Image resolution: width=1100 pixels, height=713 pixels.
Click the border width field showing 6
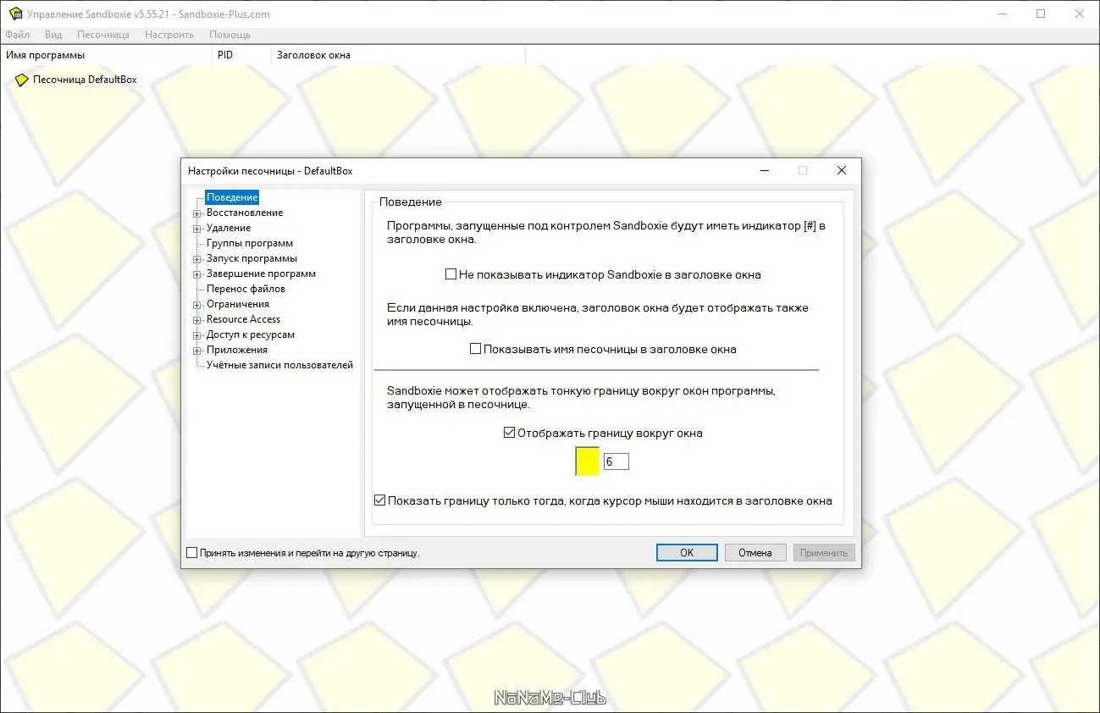coord(616,462)
